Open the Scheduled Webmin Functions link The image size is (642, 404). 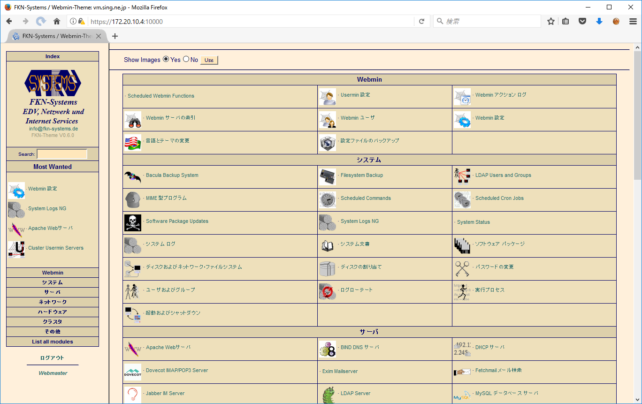[x=161, y=96]
